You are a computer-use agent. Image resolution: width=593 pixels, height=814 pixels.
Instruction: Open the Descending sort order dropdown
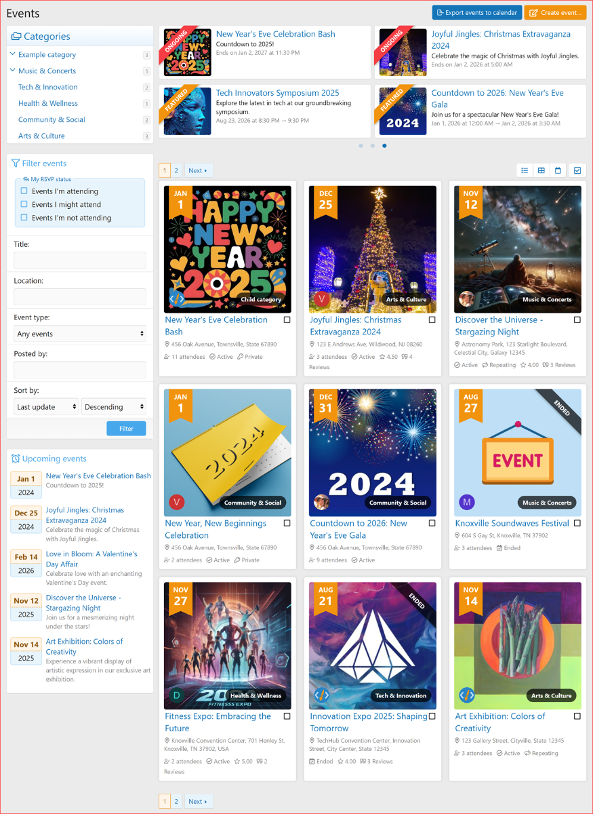(x=114, y=407)
